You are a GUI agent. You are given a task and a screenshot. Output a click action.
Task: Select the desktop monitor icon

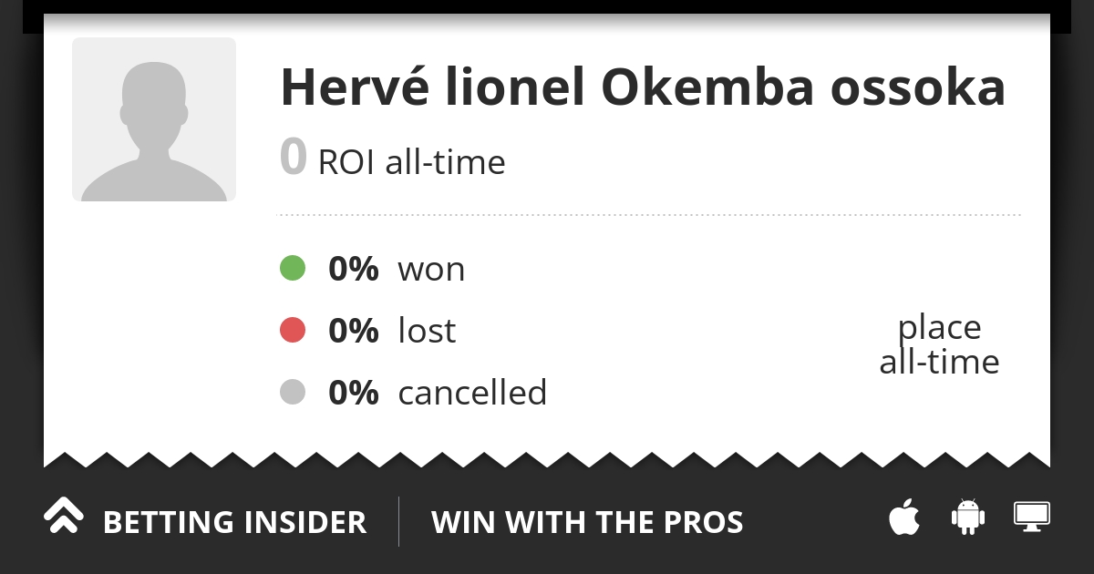1032,517
